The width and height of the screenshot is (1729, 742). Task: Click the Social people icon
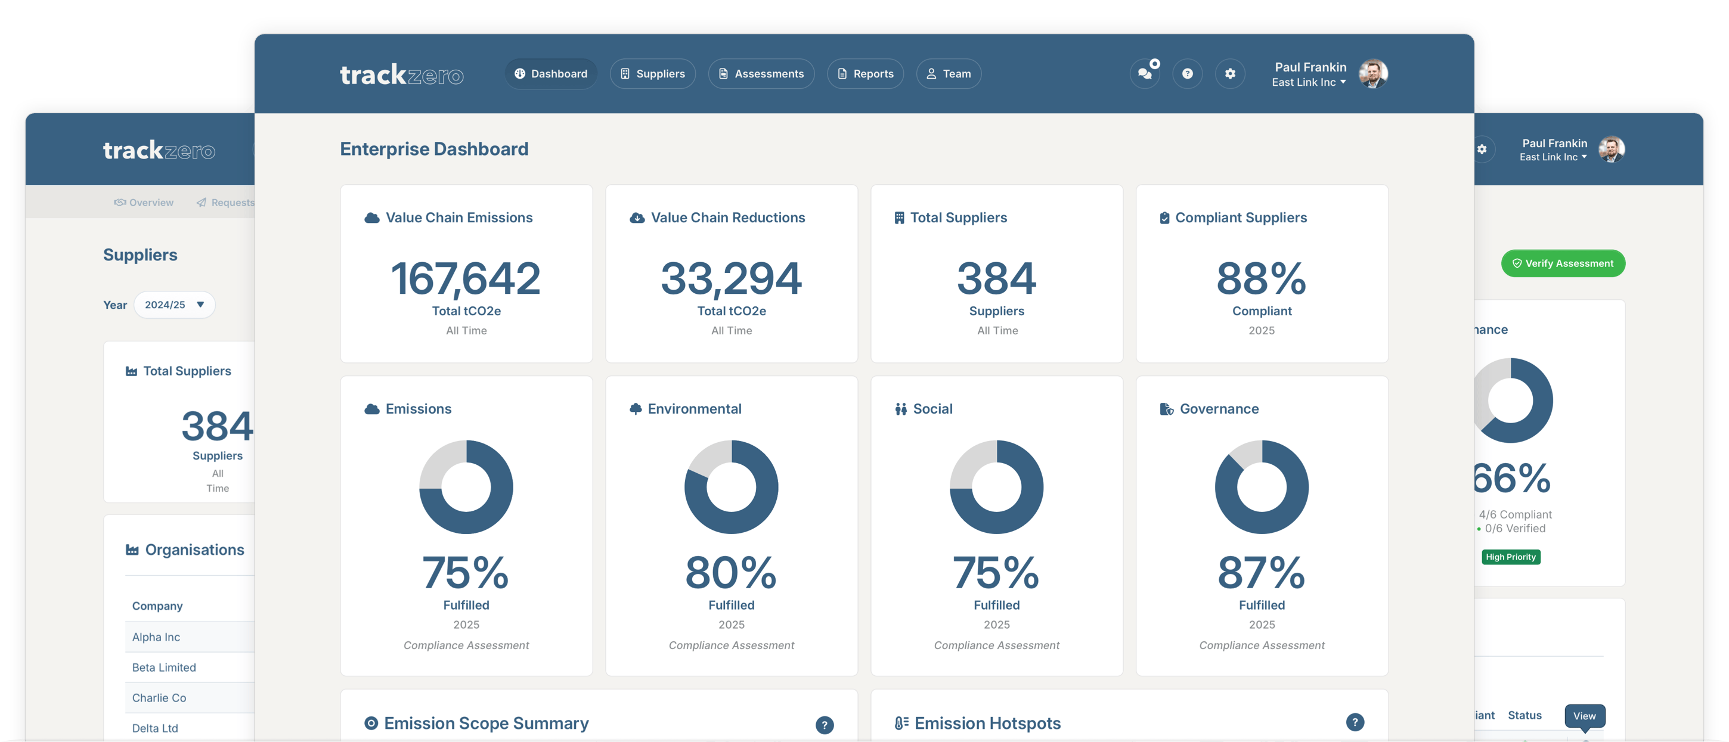click(x=901, y=409)
